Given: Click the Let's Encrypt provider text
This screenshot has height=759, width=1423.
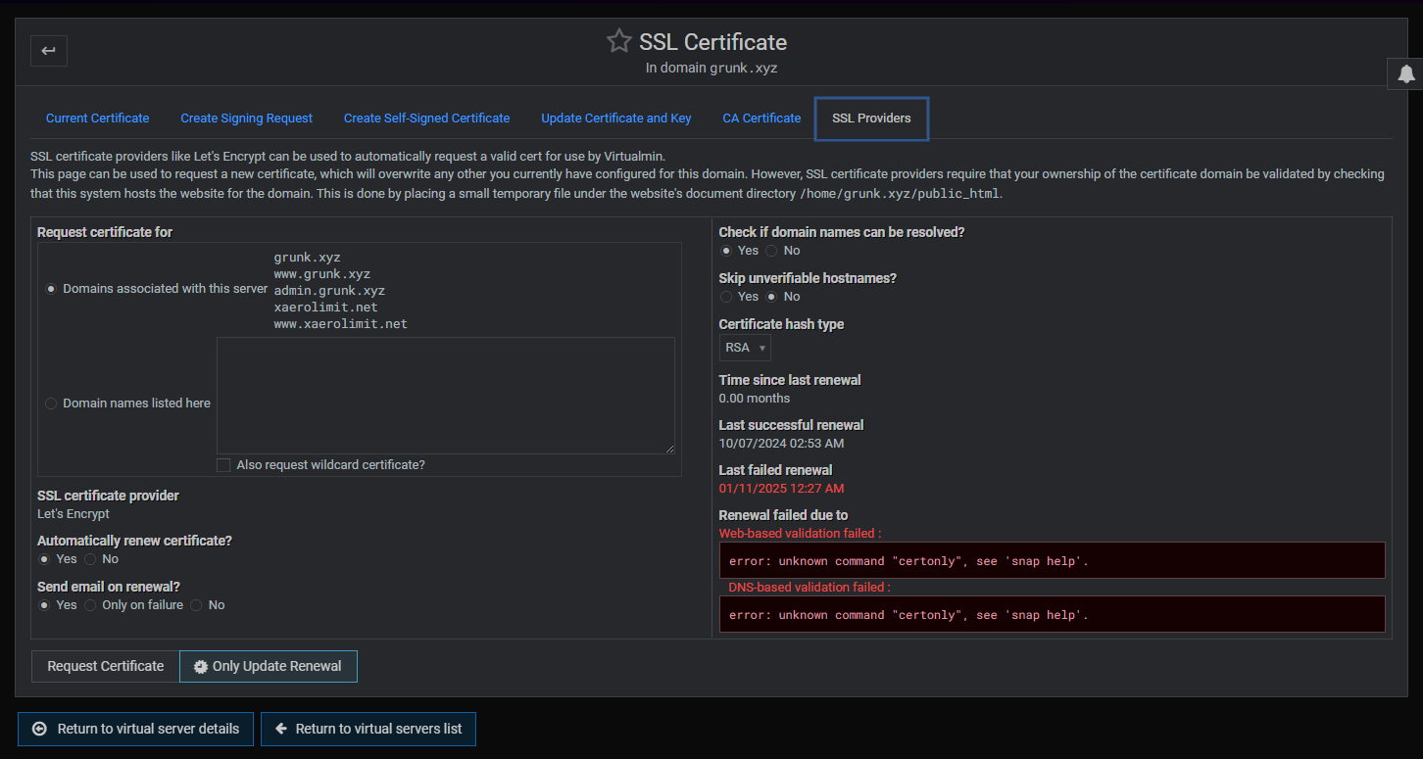Looking at the screenshot, I should point(74,514).
